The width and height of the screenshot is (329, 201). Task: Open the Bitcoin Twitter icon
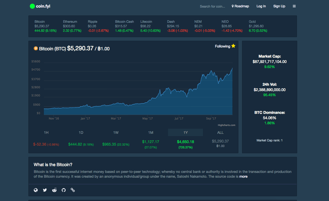tap(45, 190)
